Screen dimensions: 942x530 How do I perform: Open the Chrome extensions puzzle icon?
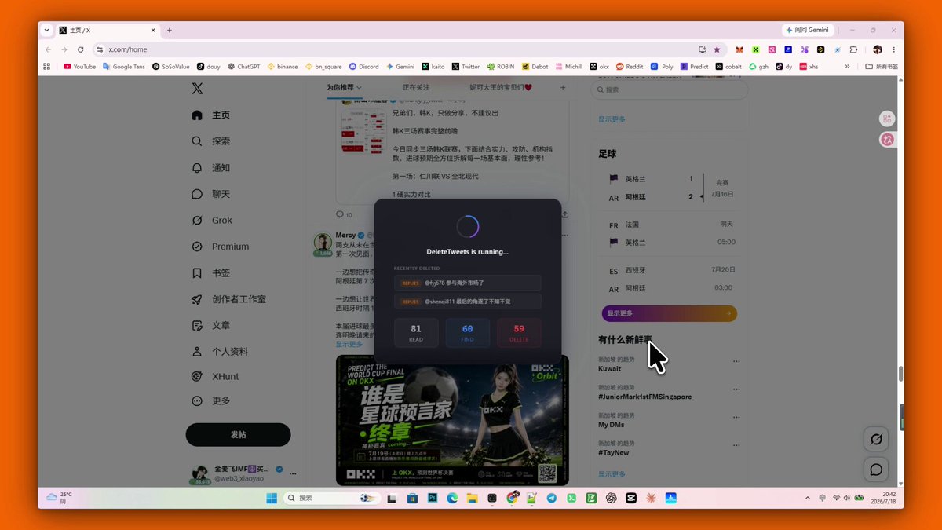click(854, 49)
